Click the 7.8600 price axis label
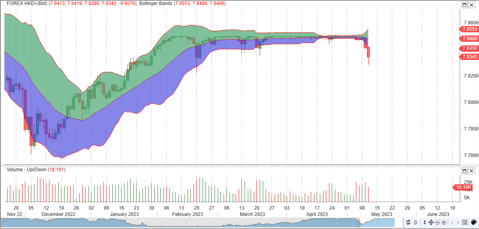479x229 pixels. [471, 23]
